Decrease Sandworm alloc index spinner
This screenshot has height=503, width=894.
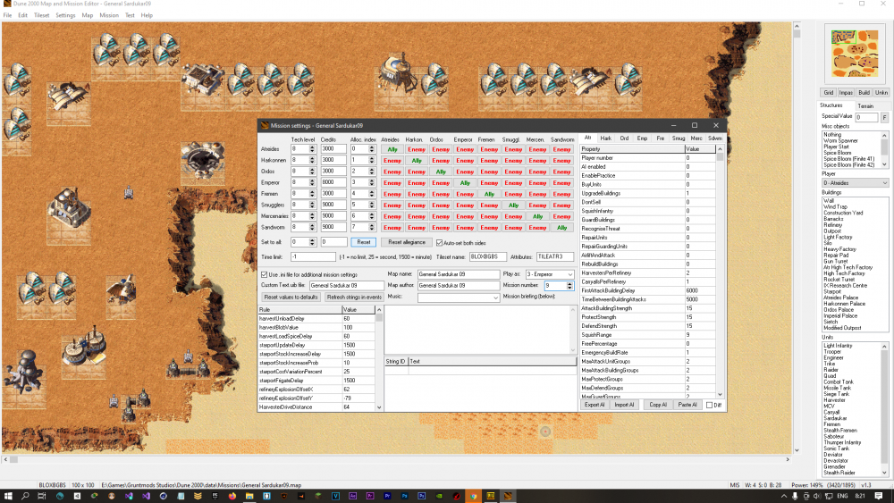[372, 230]
